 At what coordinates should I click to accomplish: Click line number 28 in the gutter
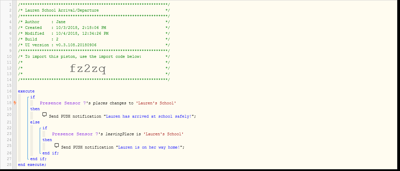9,165
